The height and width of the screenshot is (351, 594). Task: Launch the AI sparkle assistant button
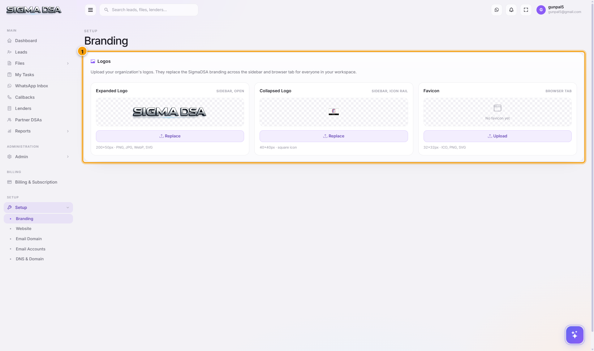pos(575,335)
